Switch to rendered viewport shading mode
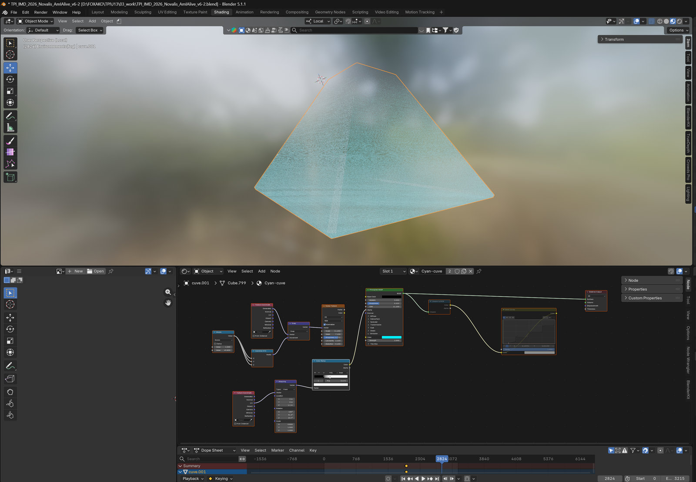The width and height of the screenshot is (696, 482). tap(679, 21)
